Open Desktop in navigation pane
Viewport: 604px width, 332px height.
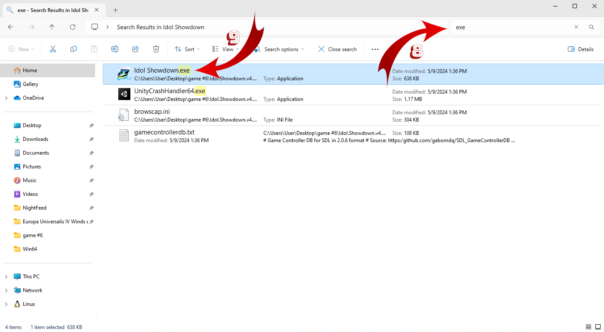[x=48, y=125]
